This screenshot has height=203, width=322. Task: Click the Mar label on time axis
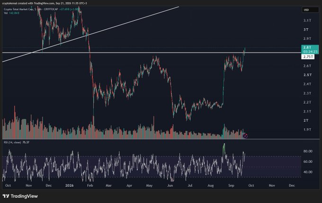point(108,186)
